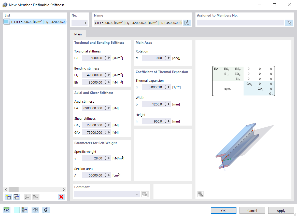The image size is (297, 217).
Task: Click the EIy value field showing 420000.00
Action: 93,75
